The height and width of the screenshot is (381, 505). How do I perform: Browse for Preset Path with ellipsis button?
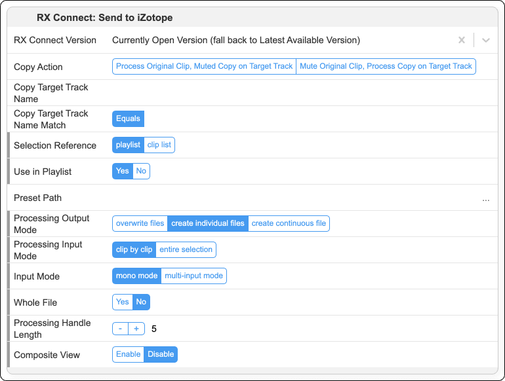(x=486, y=200)
